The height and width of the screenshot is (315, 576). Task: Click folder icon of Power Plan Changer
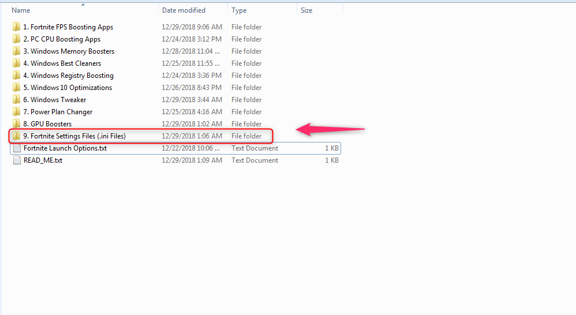point(17,111)
